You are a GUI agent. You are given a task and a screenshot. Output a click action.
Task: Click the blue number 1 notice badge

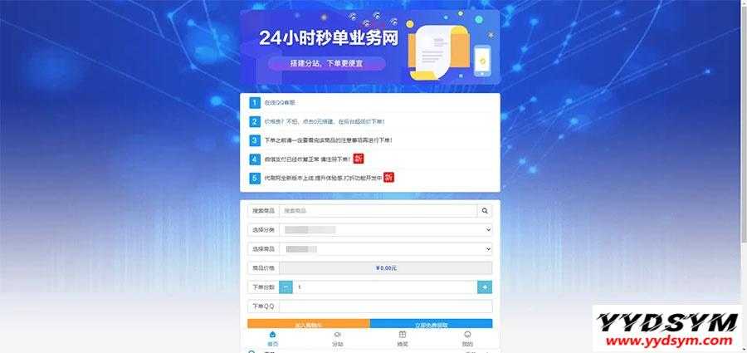(x=255, y=102)
